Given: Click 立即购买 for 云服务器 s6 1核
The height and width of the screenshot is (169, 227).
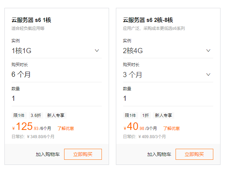Looking at the screenshot, I should pos(83,154).
